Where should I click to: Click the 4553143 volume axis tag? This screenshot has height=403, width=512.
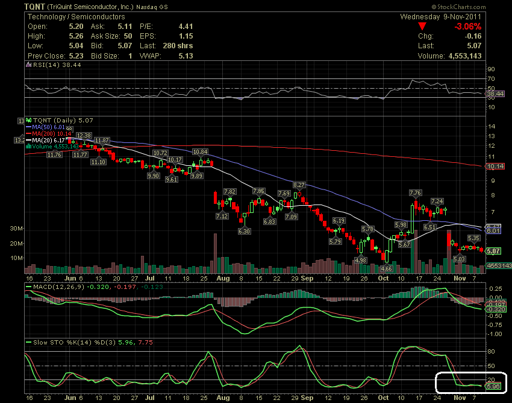[x=499, y=265]
